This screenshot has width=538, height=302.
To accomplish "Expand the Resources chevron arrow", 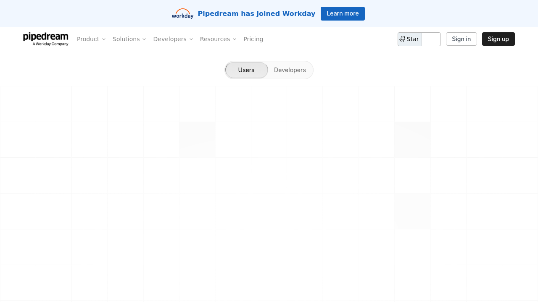I will 235,39.
